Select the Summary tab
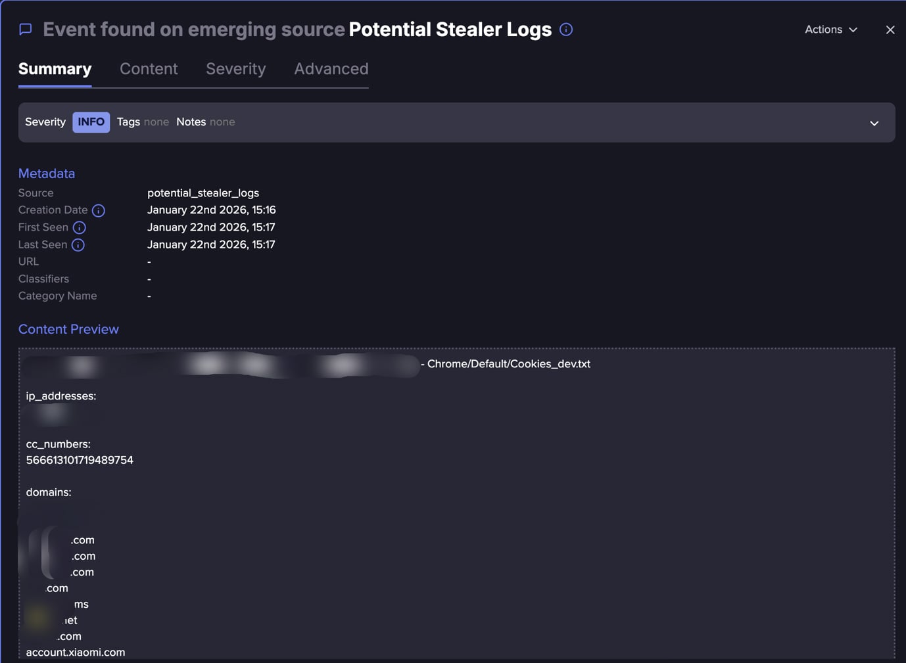The image size is (906, 663). coord(55,68)
